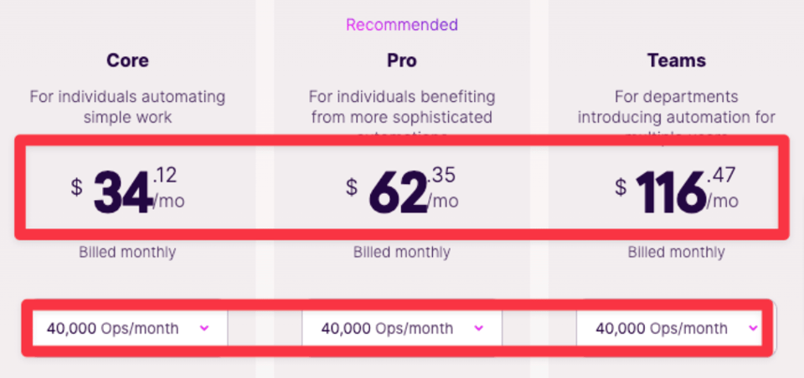
Task: Click the $116.47/mo Teams price
Action: pyautogui.click(x=677, y=191)
